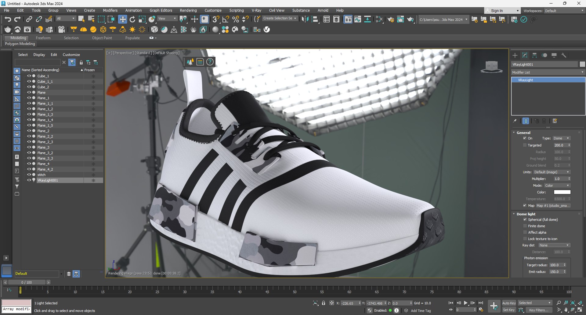
Task: Click the Selection Lock padlock icon
Action: (324, 303)
